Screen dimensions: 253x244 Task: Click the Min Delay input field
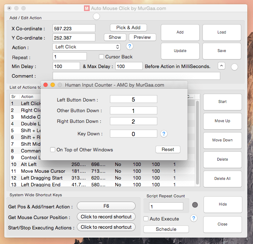coord(66,66)
